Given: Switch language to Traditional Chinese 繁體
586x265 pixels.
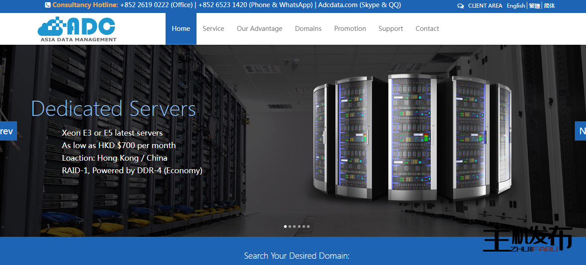Looking at the screenshot, I should (x=534, y=6).
